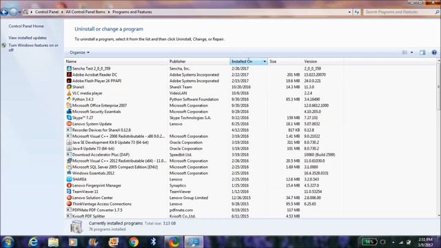Image resolution: width=441 pixels, height=248 pixels.
Task: Open the help button in toolbar
Action: click(434, 52)
